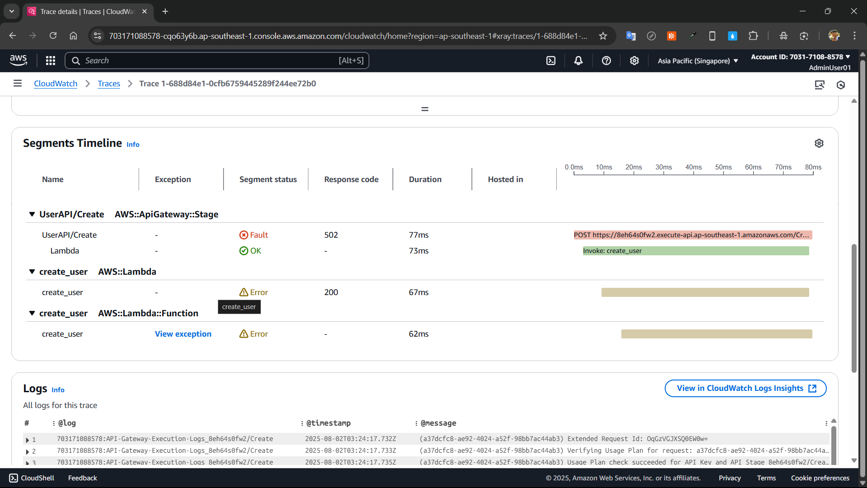Viewport: 867px width, 488px height.
Task: Open Segments Timeline settings gear
Action: [819, 143]
